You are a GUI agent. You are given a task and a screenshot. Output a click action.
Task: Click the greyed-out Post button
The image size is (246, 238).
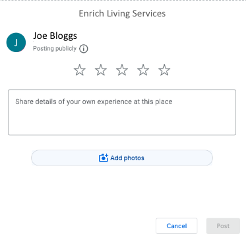pos(223,226)
